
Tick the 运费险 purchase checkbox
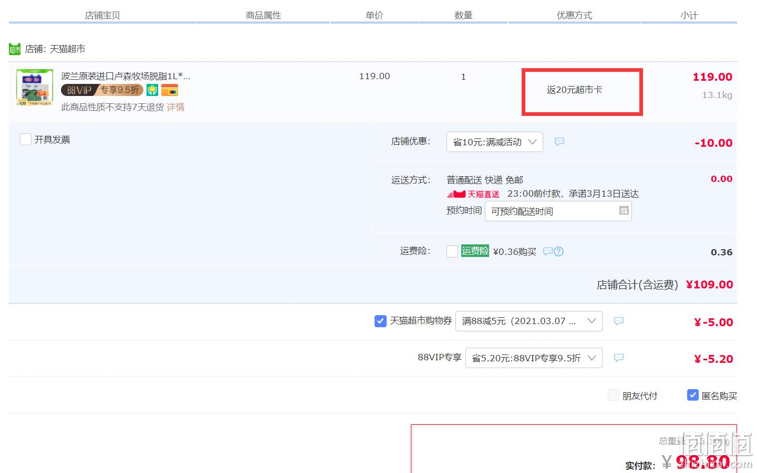click(452, 252)
